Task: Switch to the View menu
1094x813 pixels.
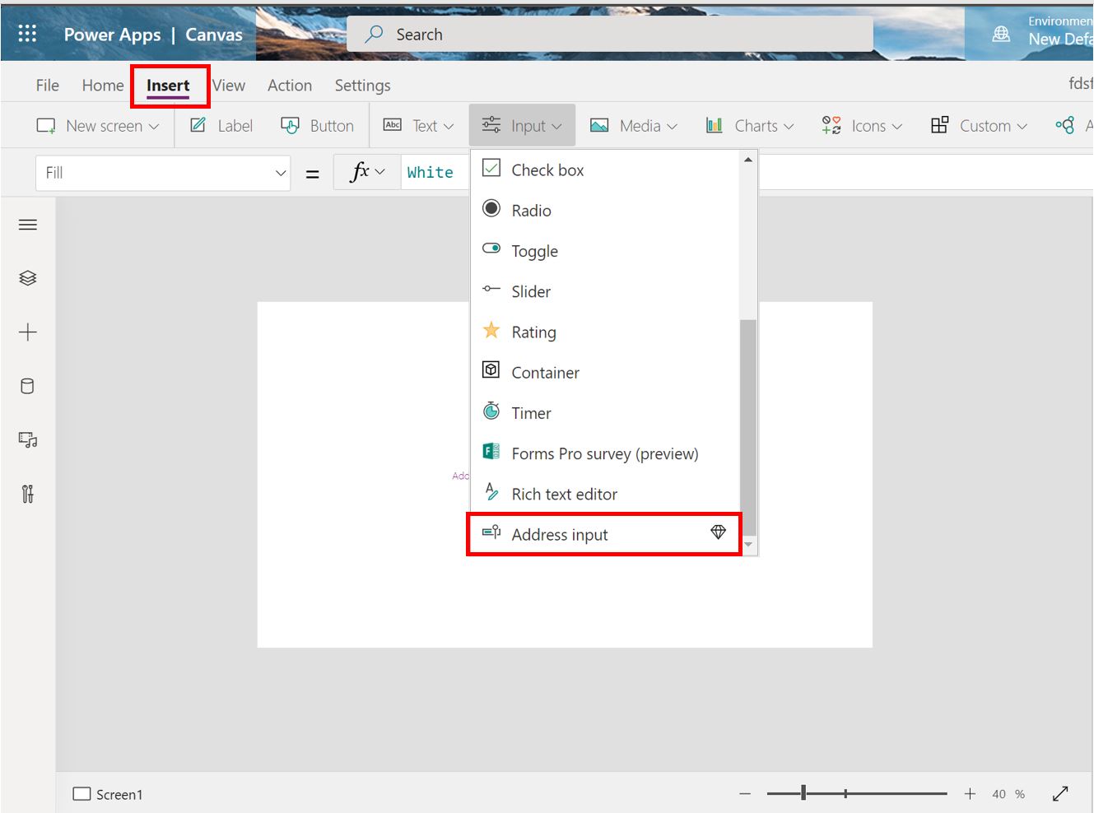Action: [228, 85]
